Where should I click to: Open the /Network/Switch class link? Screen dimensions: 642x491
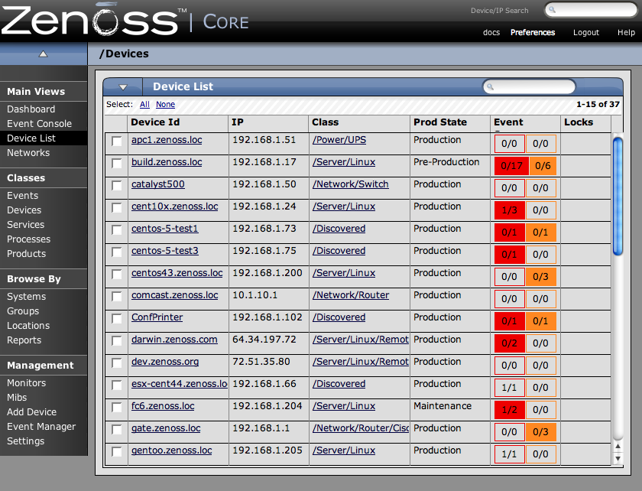click(351, 184)
